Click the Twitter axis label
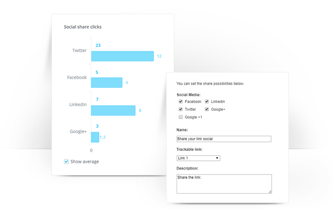 pos(79,50)
